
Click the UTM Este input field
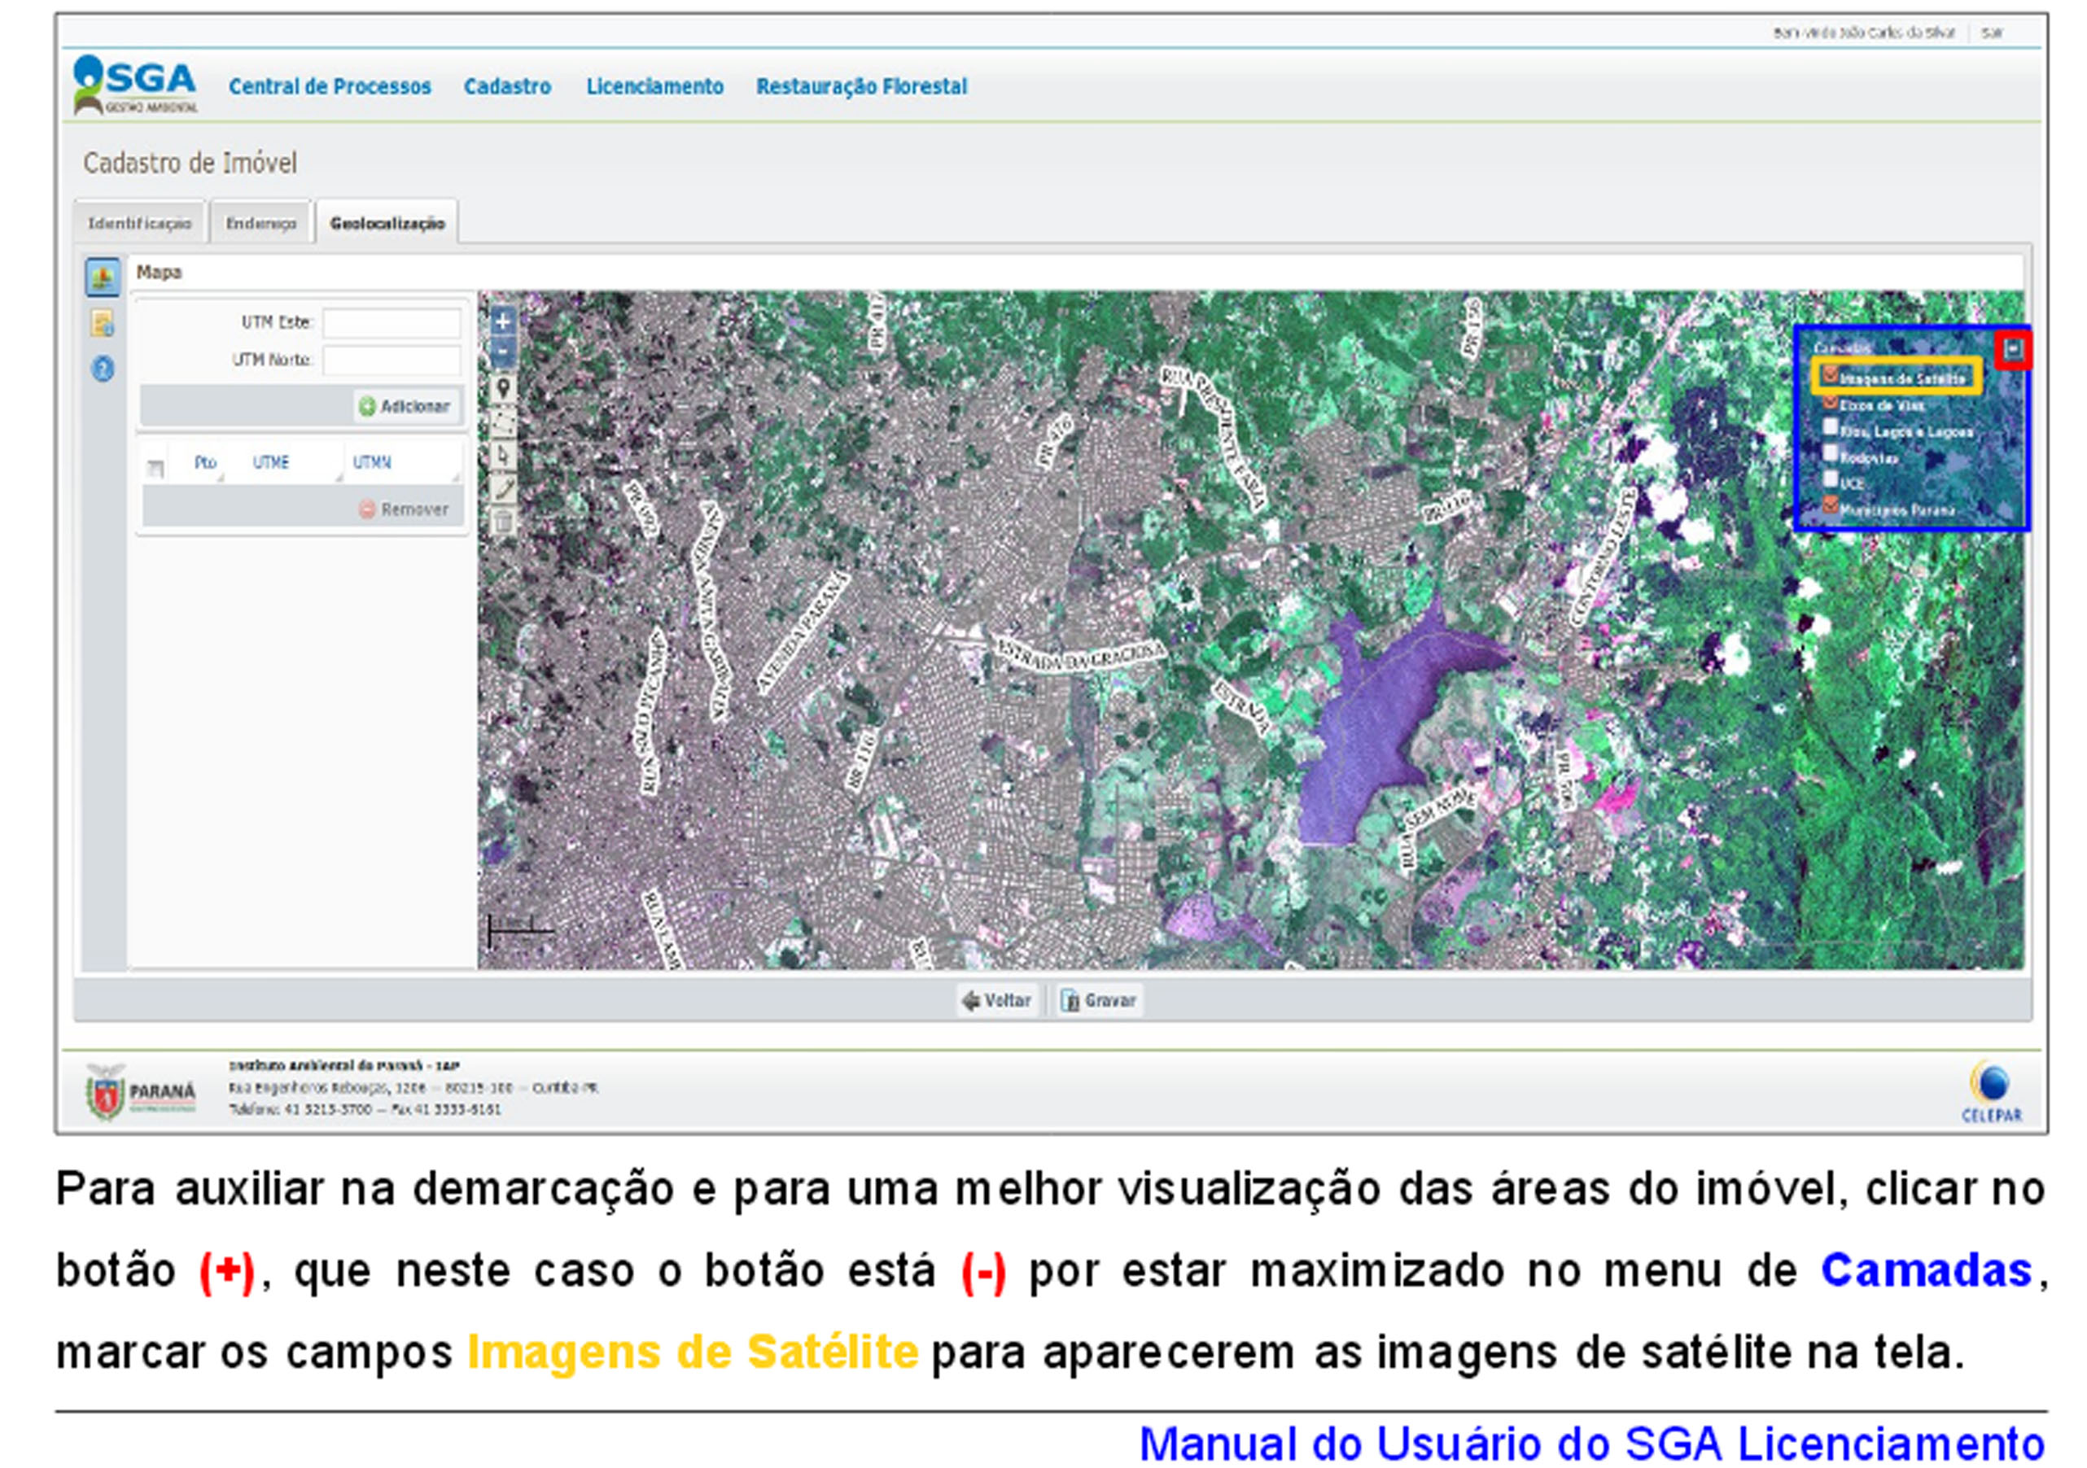tap(392, 323)
